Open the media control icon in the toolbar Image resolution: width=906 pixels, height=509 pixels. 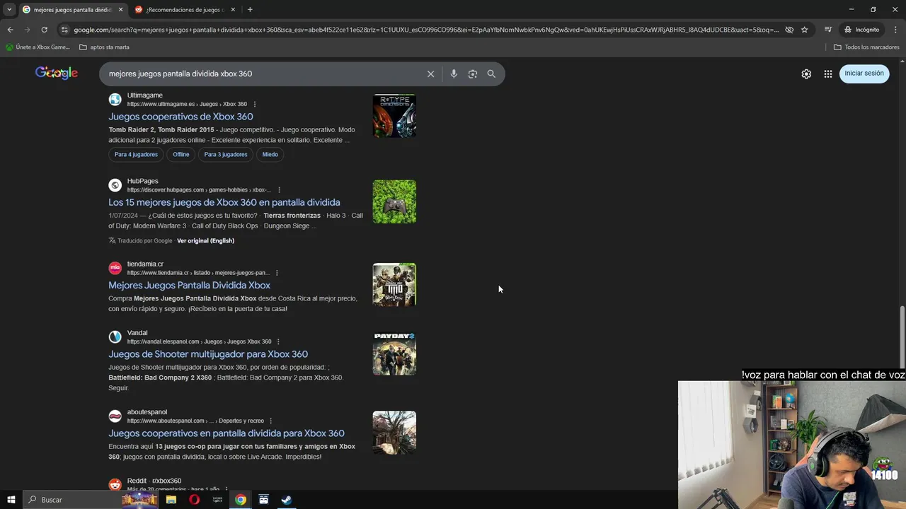coord(827,30)
